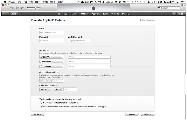Open the 도움말 (Help) menu
The image size is (187, 120).
click(x=60, y=2)
